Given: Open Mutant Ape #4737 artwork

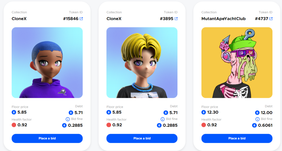Looking at the screenshot, I should (x=237, y=63).
